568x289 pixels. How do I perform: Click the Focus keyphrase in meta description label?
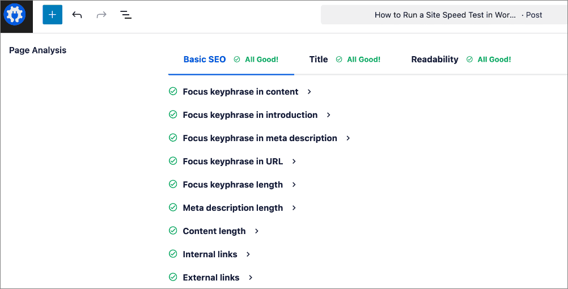pos(260,138)
